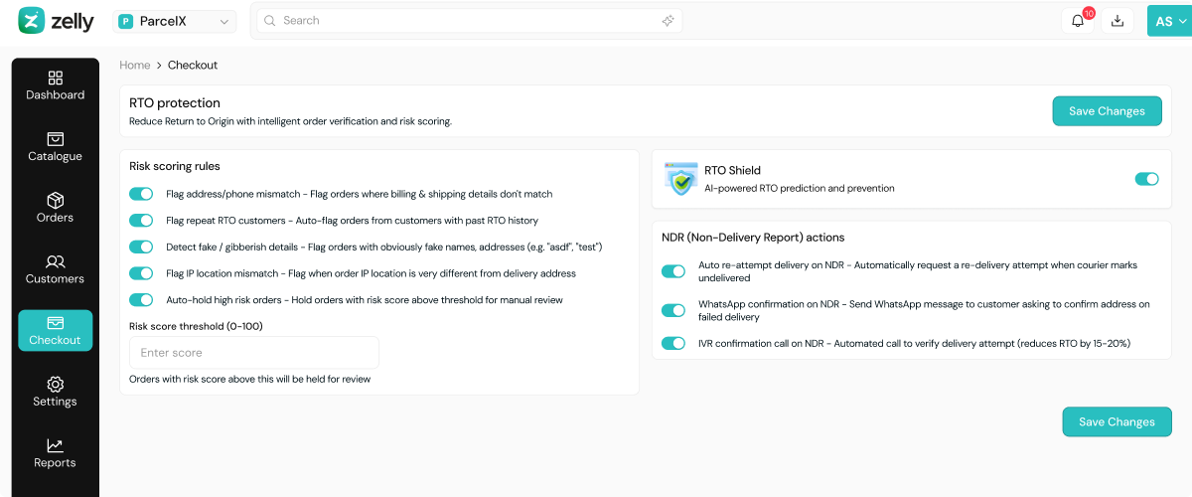Click the bottom Save Changes button
This screenshot has height=497, width=1192.
(x=1117, y=421)
